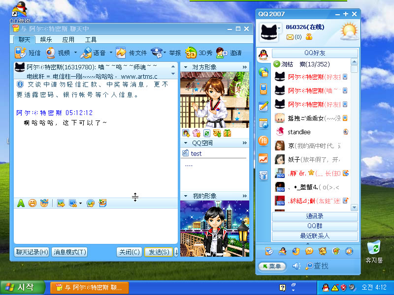Image resolution: width=394 pixels, height=295 pixels.
Task: Collapse the QQ空间 panel
Action: [186, 143]
